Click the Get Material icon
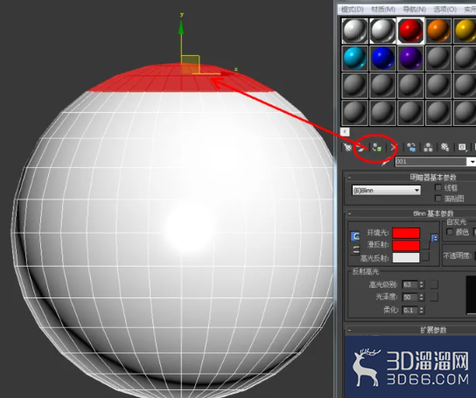The width and height of the screenshot is (476, 398). coord(347,148)
